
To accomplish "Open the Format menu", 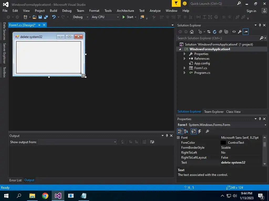I will (x=94, y=10).
